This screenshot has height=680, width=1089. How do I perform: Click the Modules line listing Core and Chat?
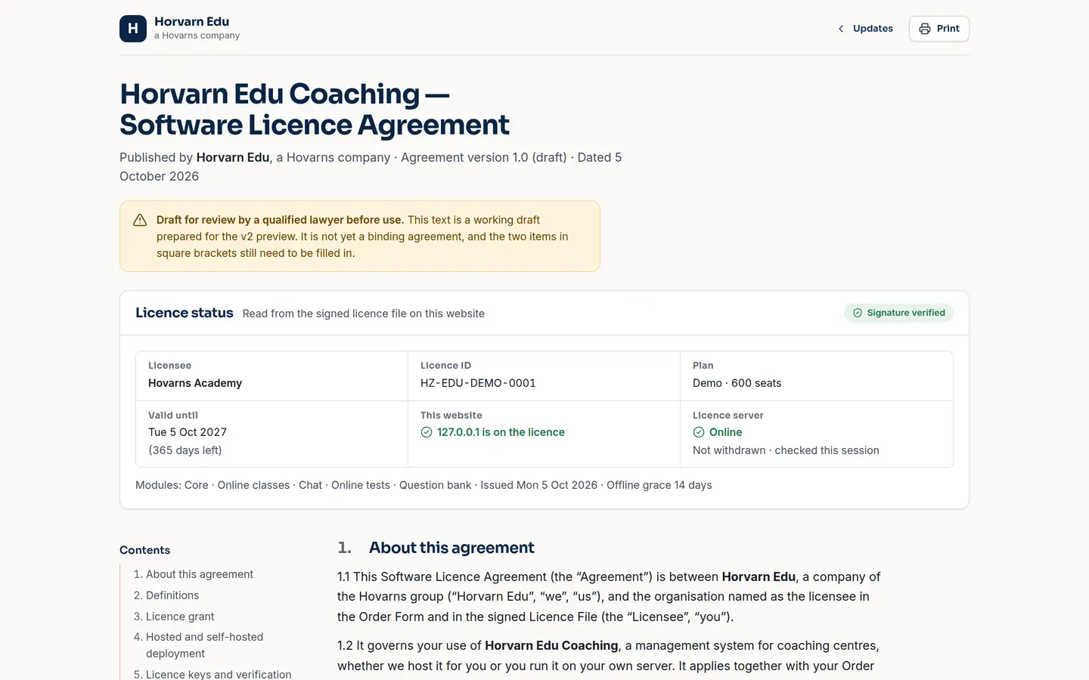point(423,485)
